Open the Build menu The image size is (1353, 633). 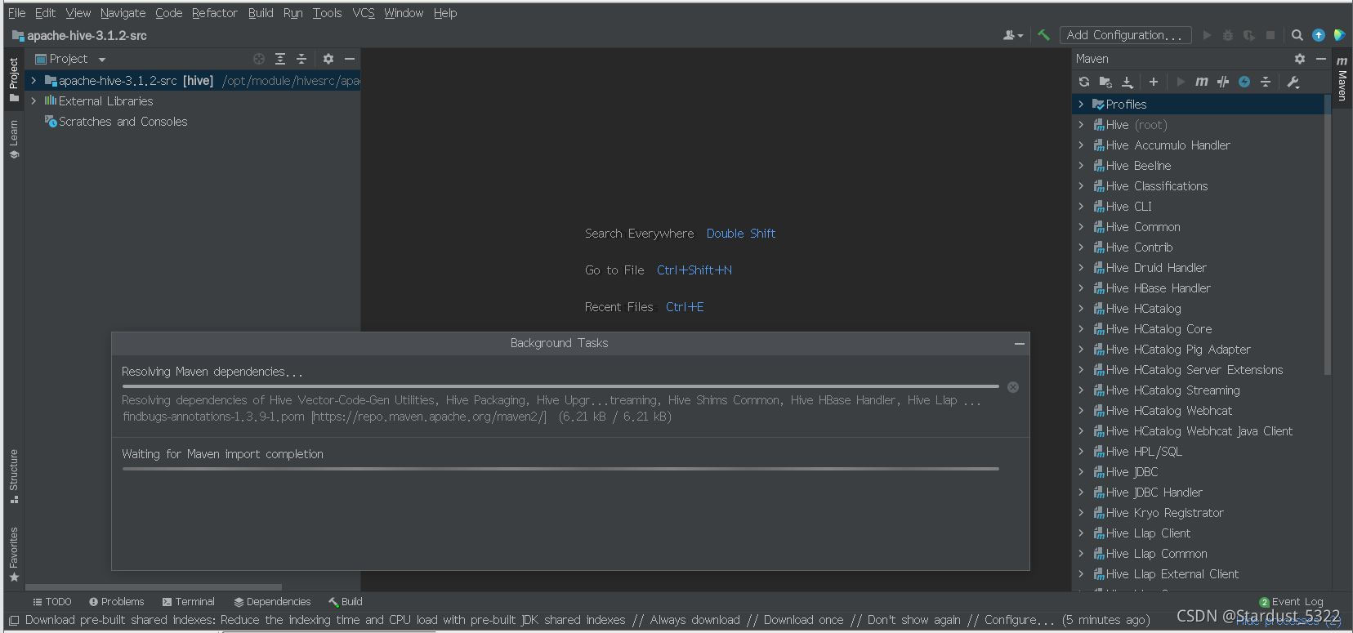[x=261, y=13]
